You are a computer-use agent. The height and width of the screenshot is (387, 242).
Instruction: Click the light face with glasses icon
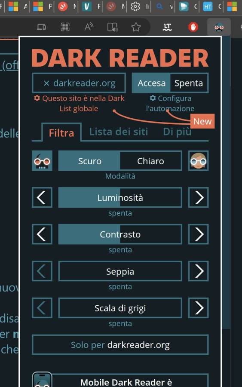[x=198, y=161]
